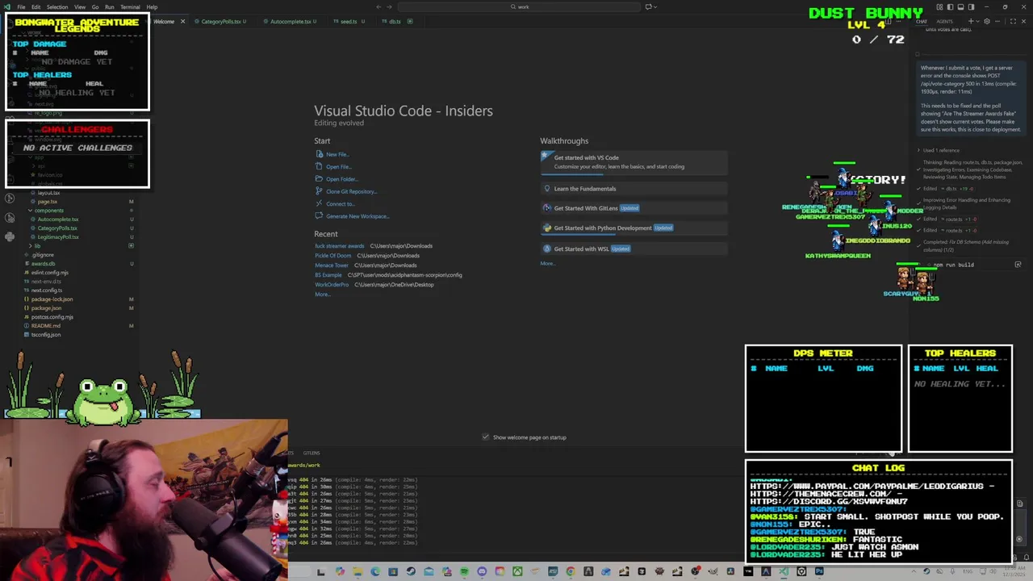Screen dimensions: 1033x581
Task: Expand the lib folder in explorer
Action: click(37, 246)
